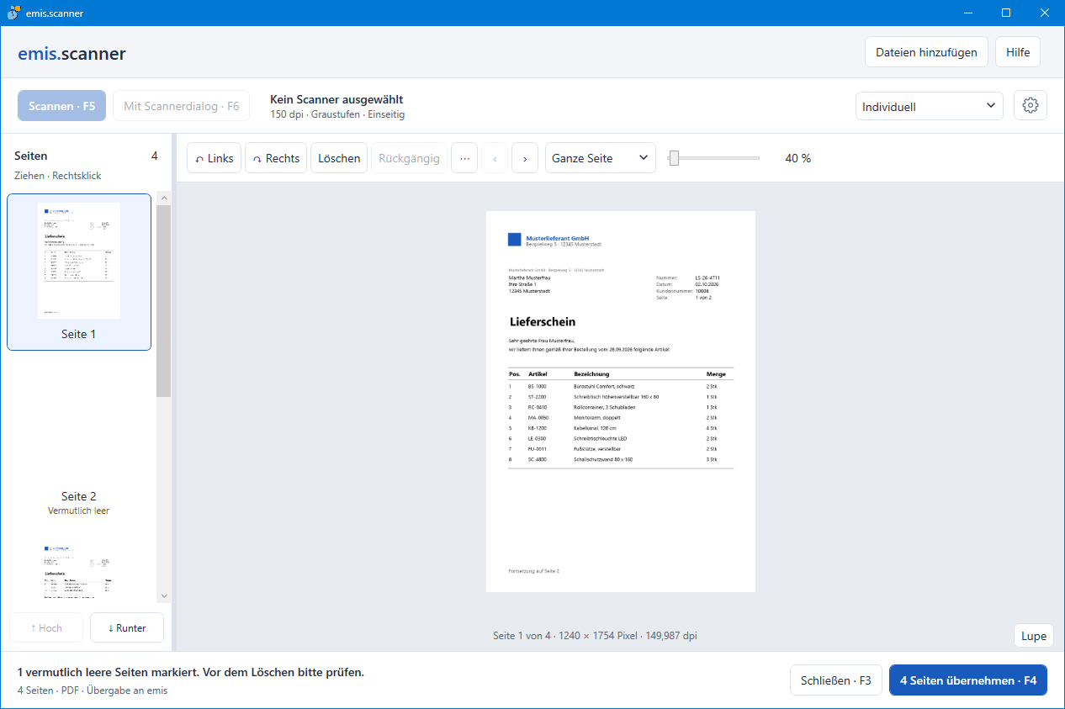Rotate page right with Rechts button
Screen dimensions: 1065x709
(276, 158)
